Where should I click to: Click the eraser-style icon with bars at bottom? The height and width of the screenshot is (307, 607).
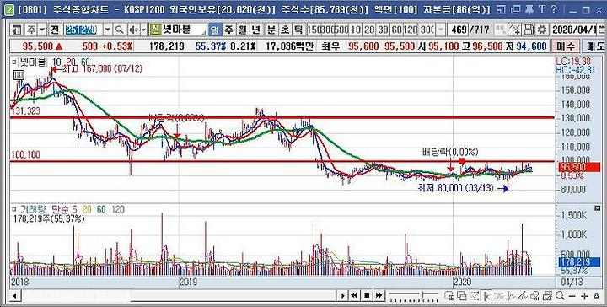click(535, 296)
